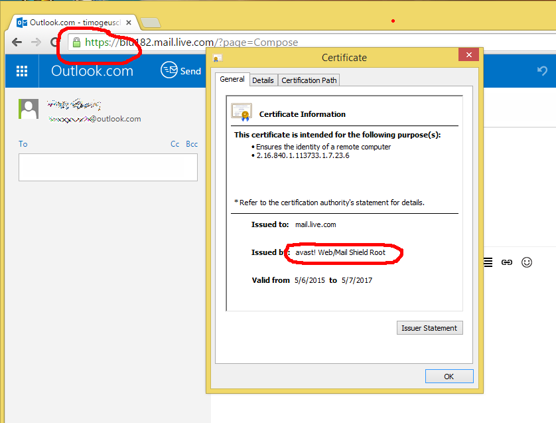Click the Issuer Statement button
Viewport: 556px width, 423px height.
[429, 328]
